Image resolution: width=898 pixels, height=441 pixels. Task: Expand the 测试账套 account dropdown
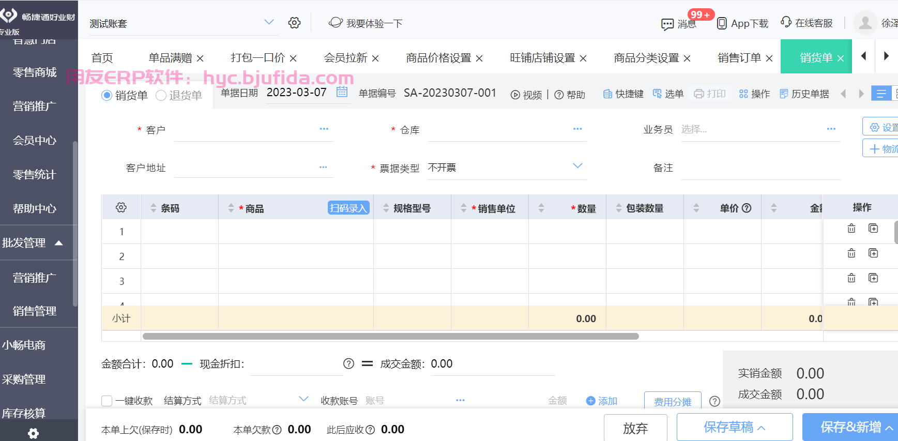point(269,22)
